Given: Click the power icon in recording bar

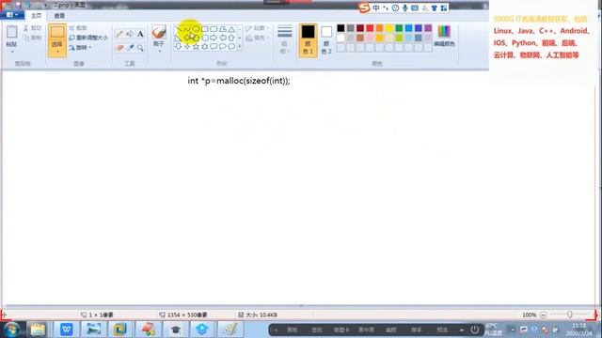Looking at the screenshot, I should (474, 330).
